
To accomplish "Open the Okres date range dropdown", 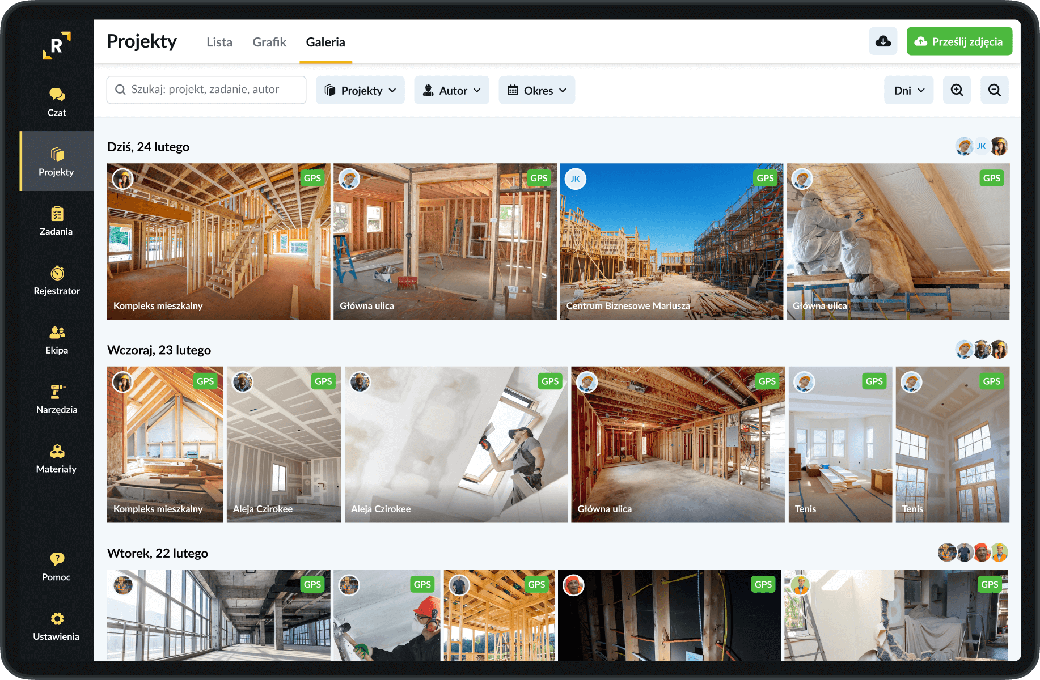I will [x=536, y=90].
